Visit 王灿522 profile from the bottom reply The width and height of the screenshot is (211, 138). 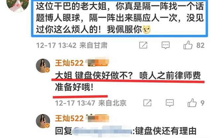69,118
